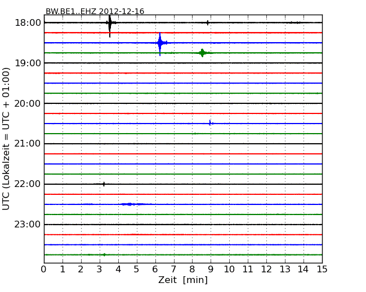Select the 18:00 time label
Image resolution: width=366 pixels, height=292 pixels.
pos(28,23)
